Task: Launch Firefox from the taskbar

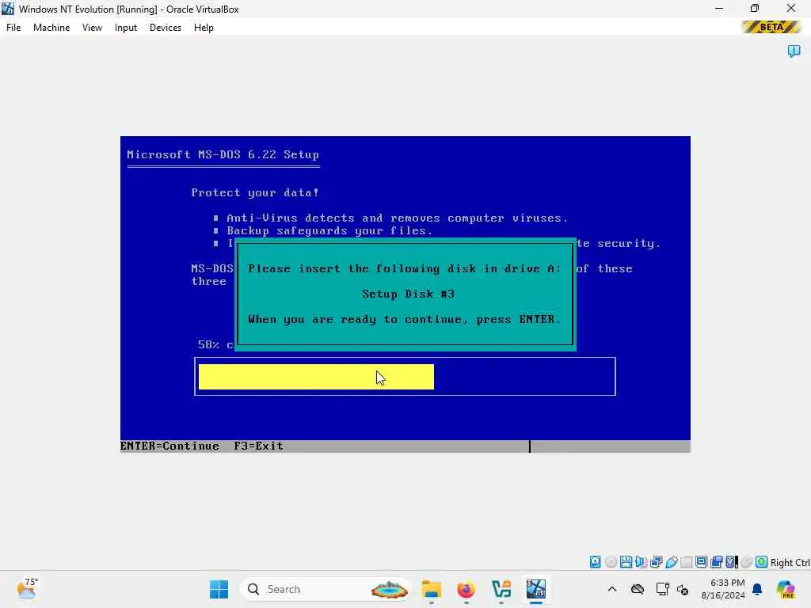Action: click(466, 589)
